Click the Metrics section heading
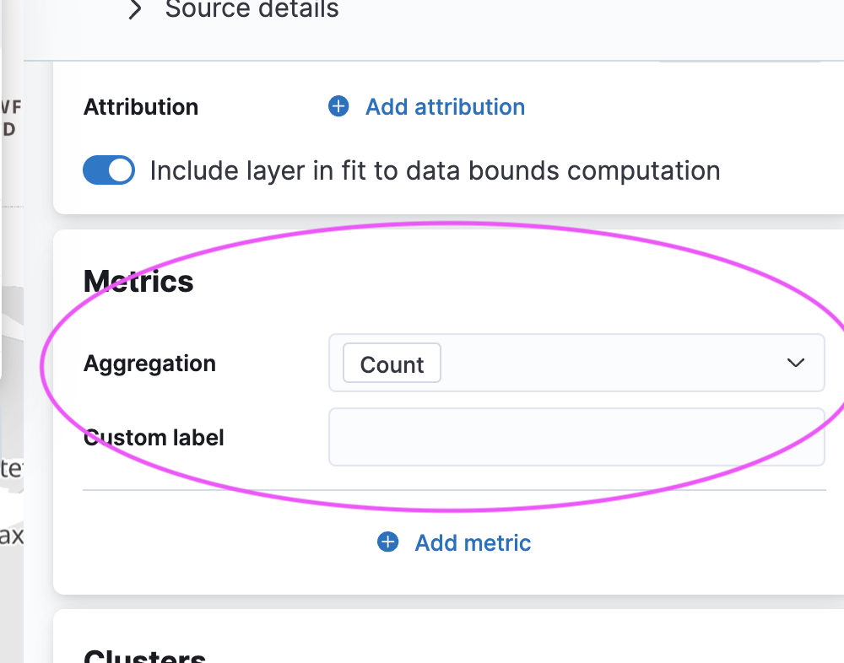This screenshot has width=844, height=663. coord(139,282)
